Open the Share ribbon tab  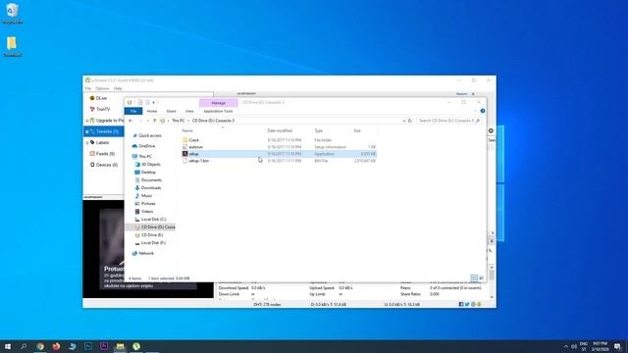coord(171,111)
